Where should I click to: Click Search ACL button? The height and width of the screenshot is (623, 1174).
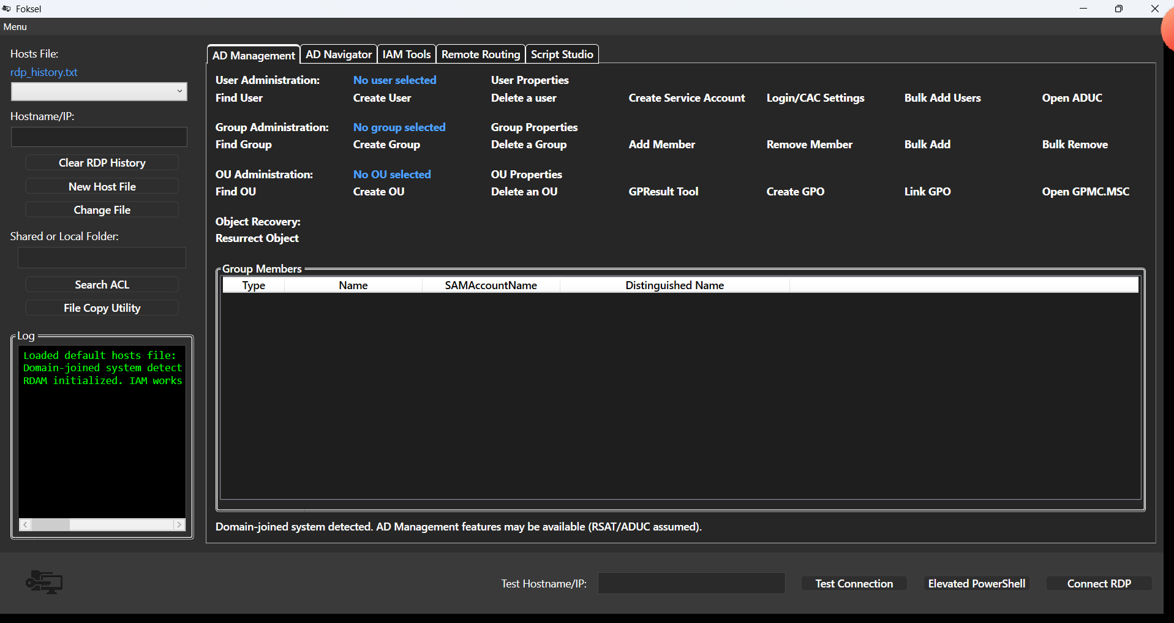(102, 285)
